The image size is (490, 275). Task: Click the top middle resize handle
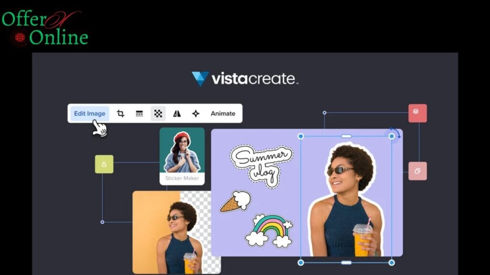point(346,136)
